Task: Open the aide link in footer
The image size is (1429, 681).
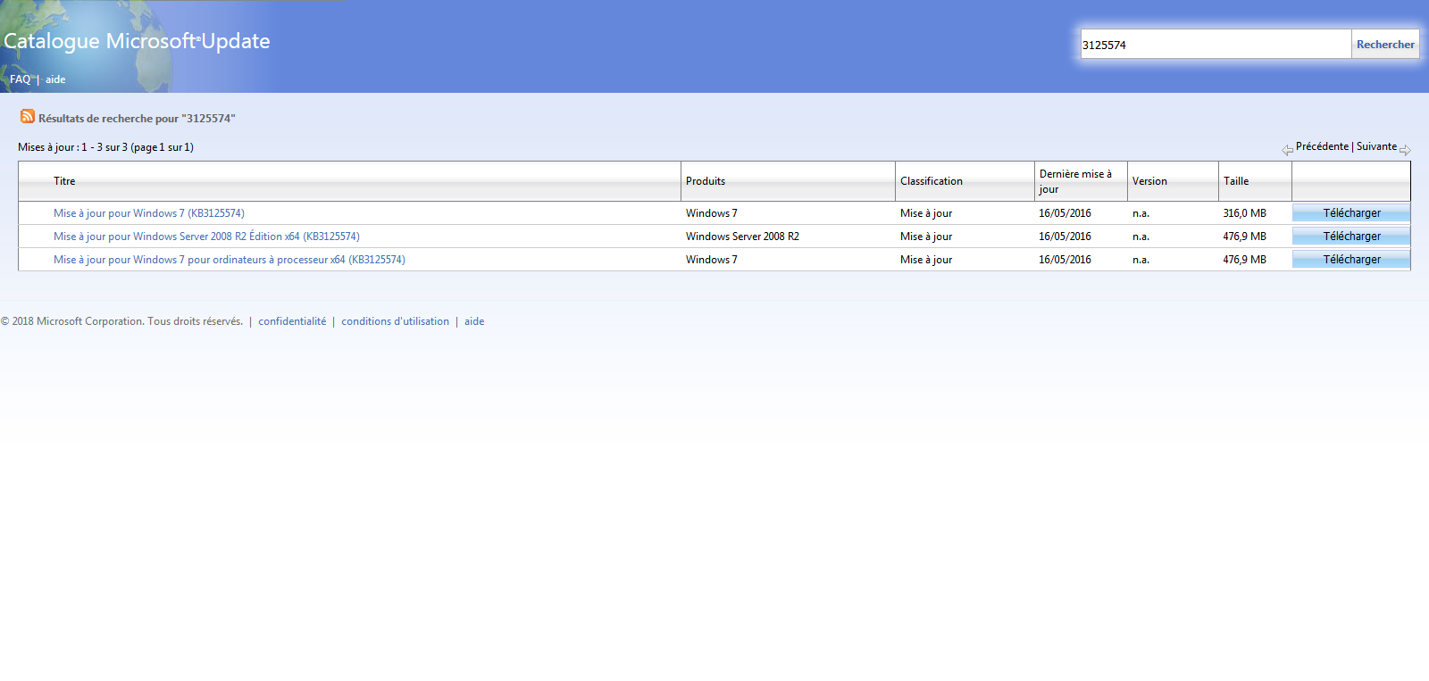Action: (474, 321)
